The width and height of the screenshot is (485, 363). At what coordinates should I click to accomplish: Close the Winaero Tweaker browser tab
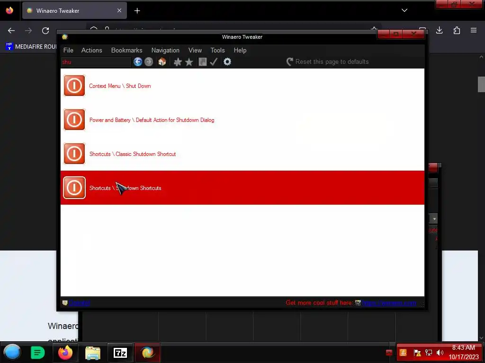click(119, 10)
